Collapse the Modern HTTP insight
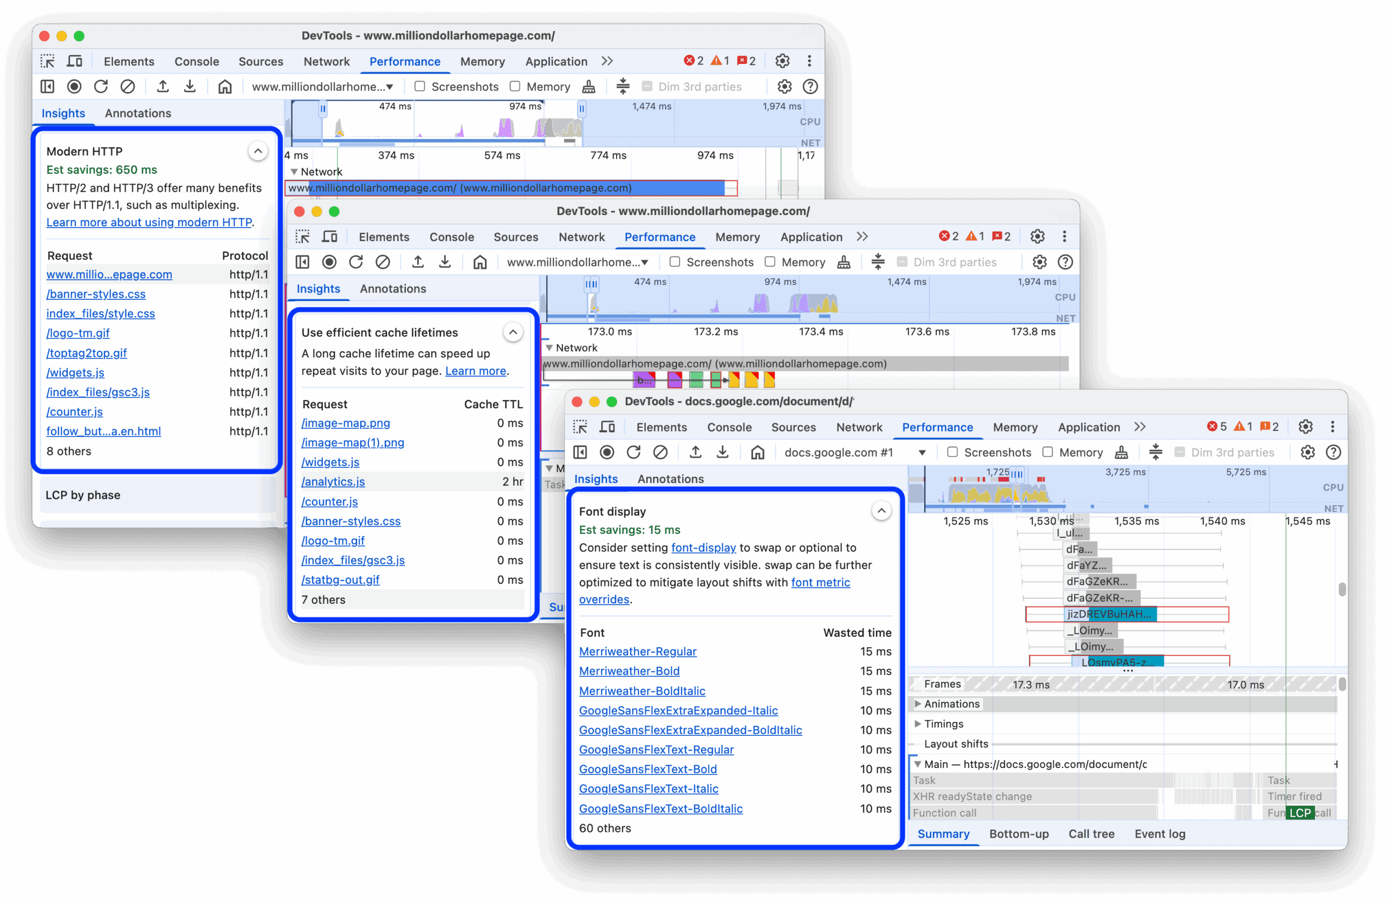1387x900 pixels. [257, 151]
